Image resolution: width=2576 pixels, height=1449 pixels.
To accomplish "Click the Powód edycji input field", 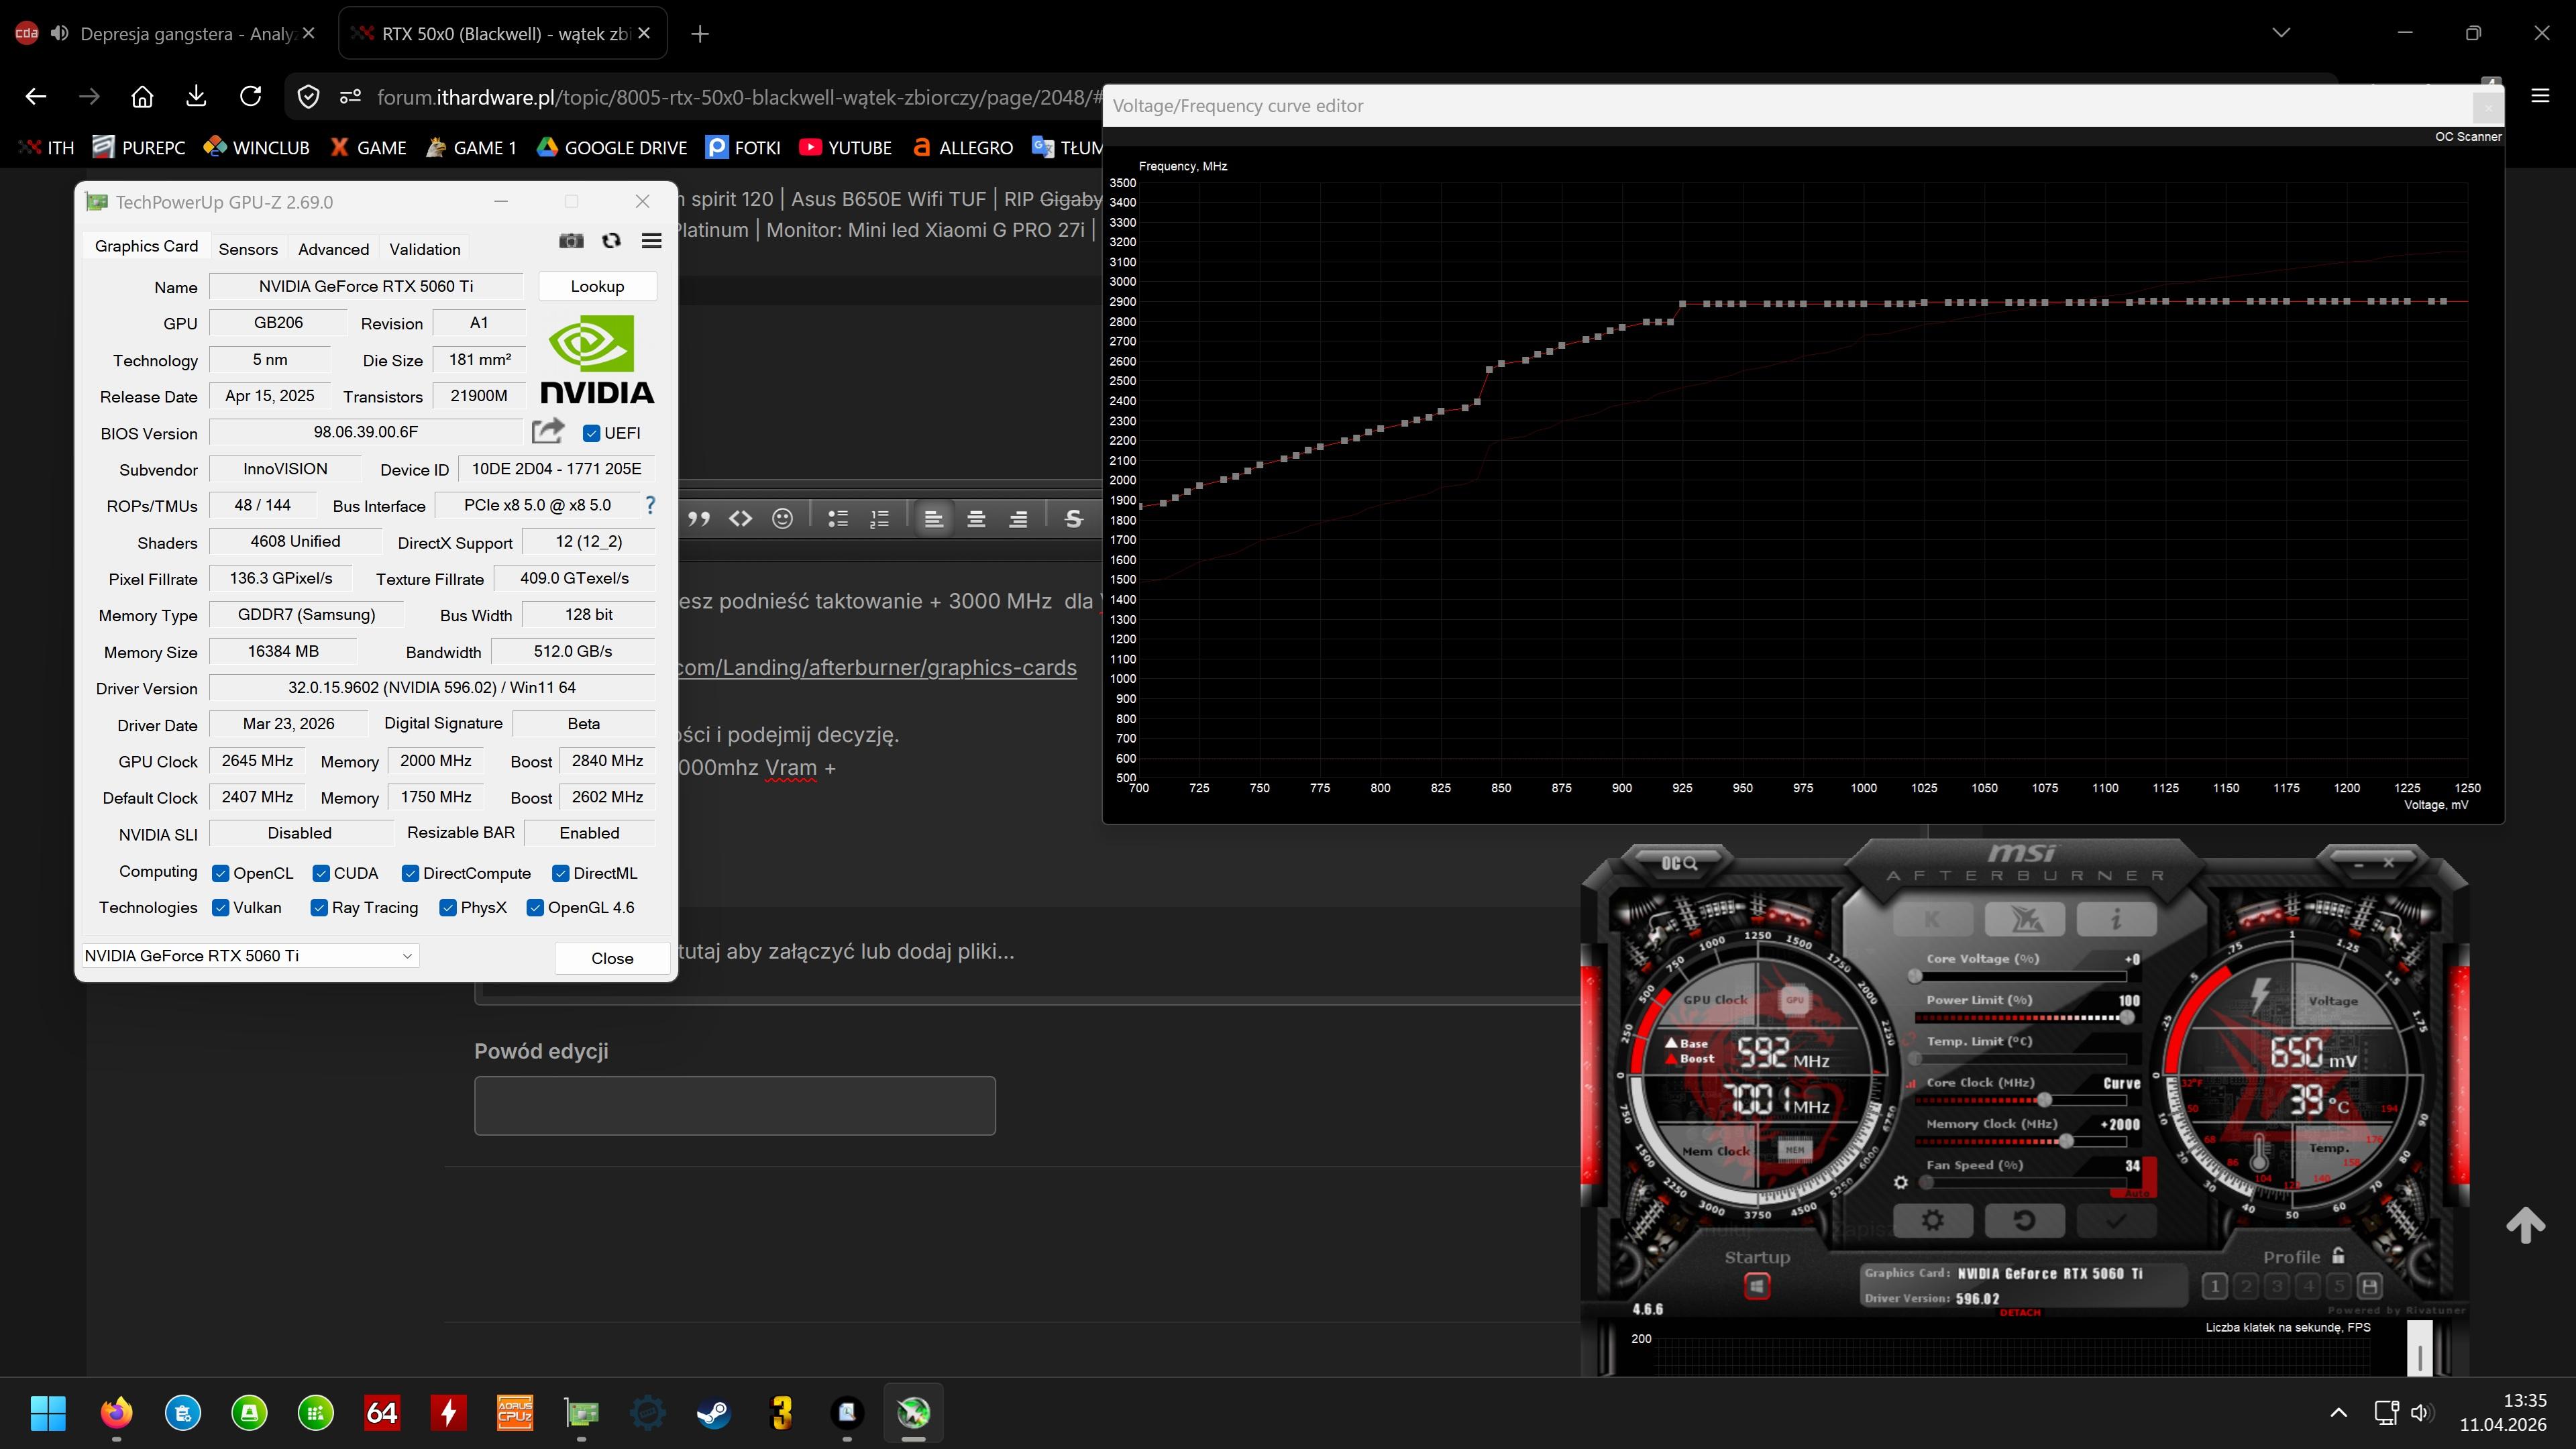I will (x=734, y=1105).
